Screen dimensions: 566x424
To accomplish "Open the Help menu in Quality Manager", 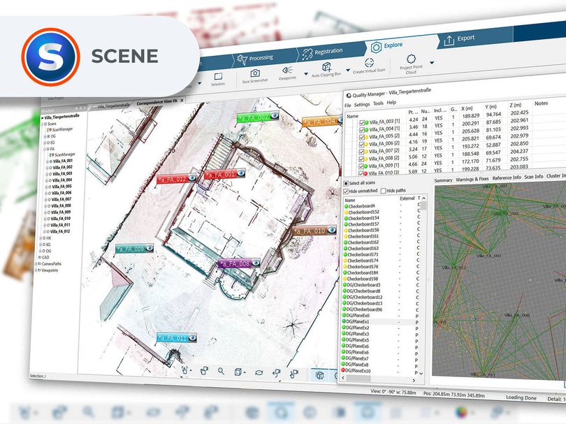I will (391, 103).
